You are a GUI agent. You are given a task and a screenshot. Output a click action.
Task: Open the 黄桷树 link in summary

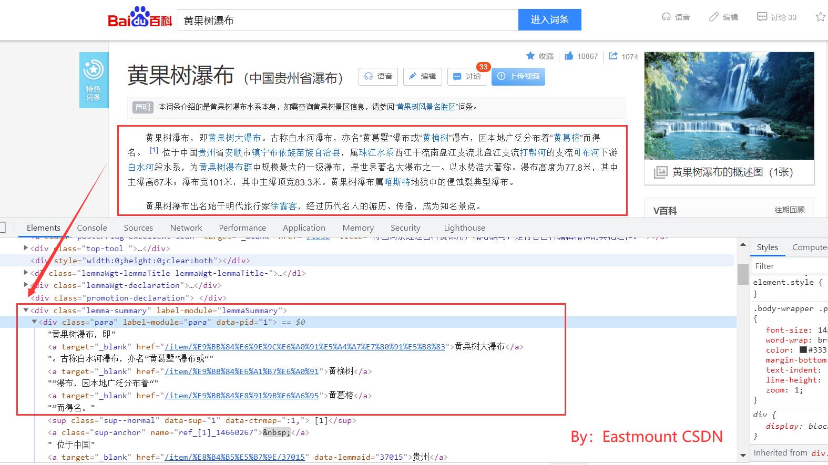coord(436,138)
